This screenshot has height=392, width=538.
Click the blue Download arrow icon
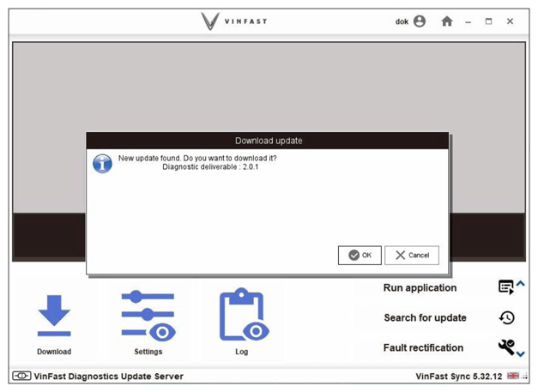[54, 315]
